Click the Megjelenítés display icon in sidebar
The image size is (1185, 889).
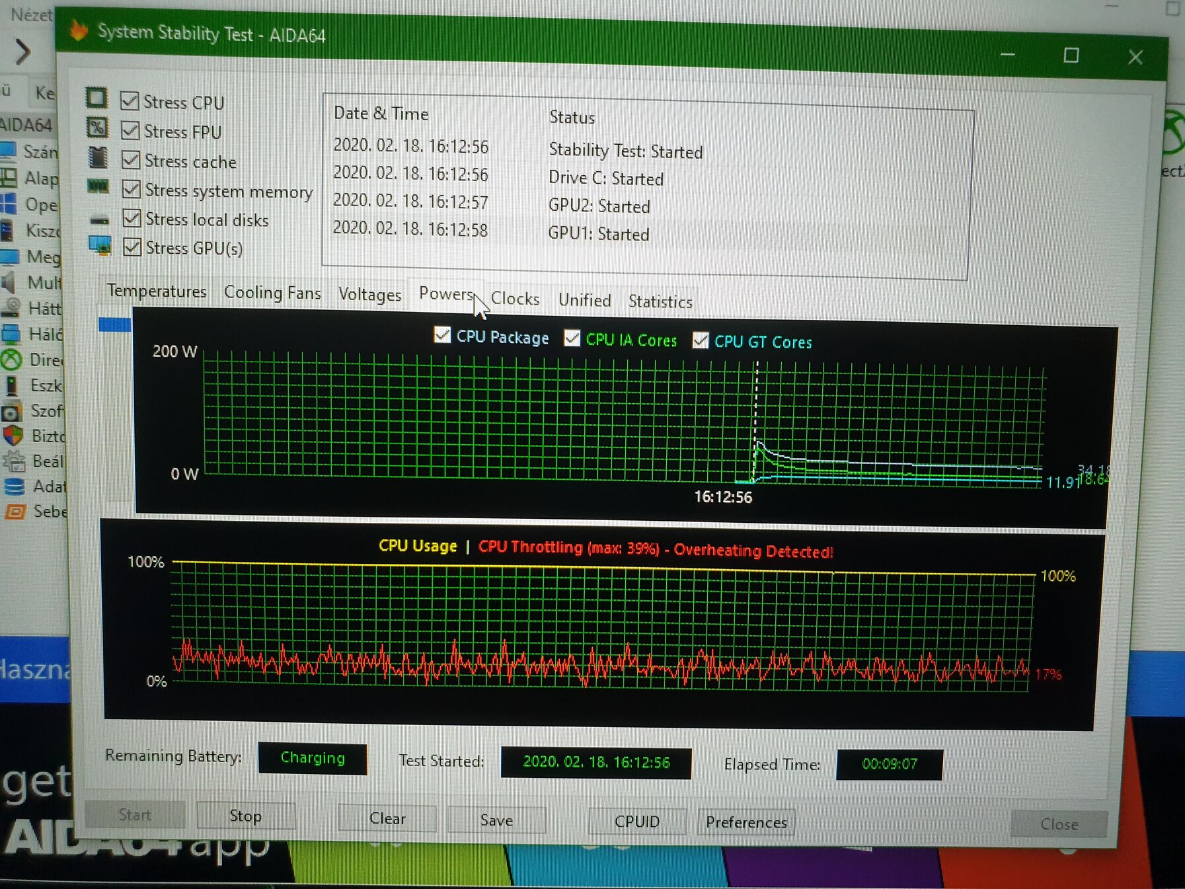pos(9,256)
